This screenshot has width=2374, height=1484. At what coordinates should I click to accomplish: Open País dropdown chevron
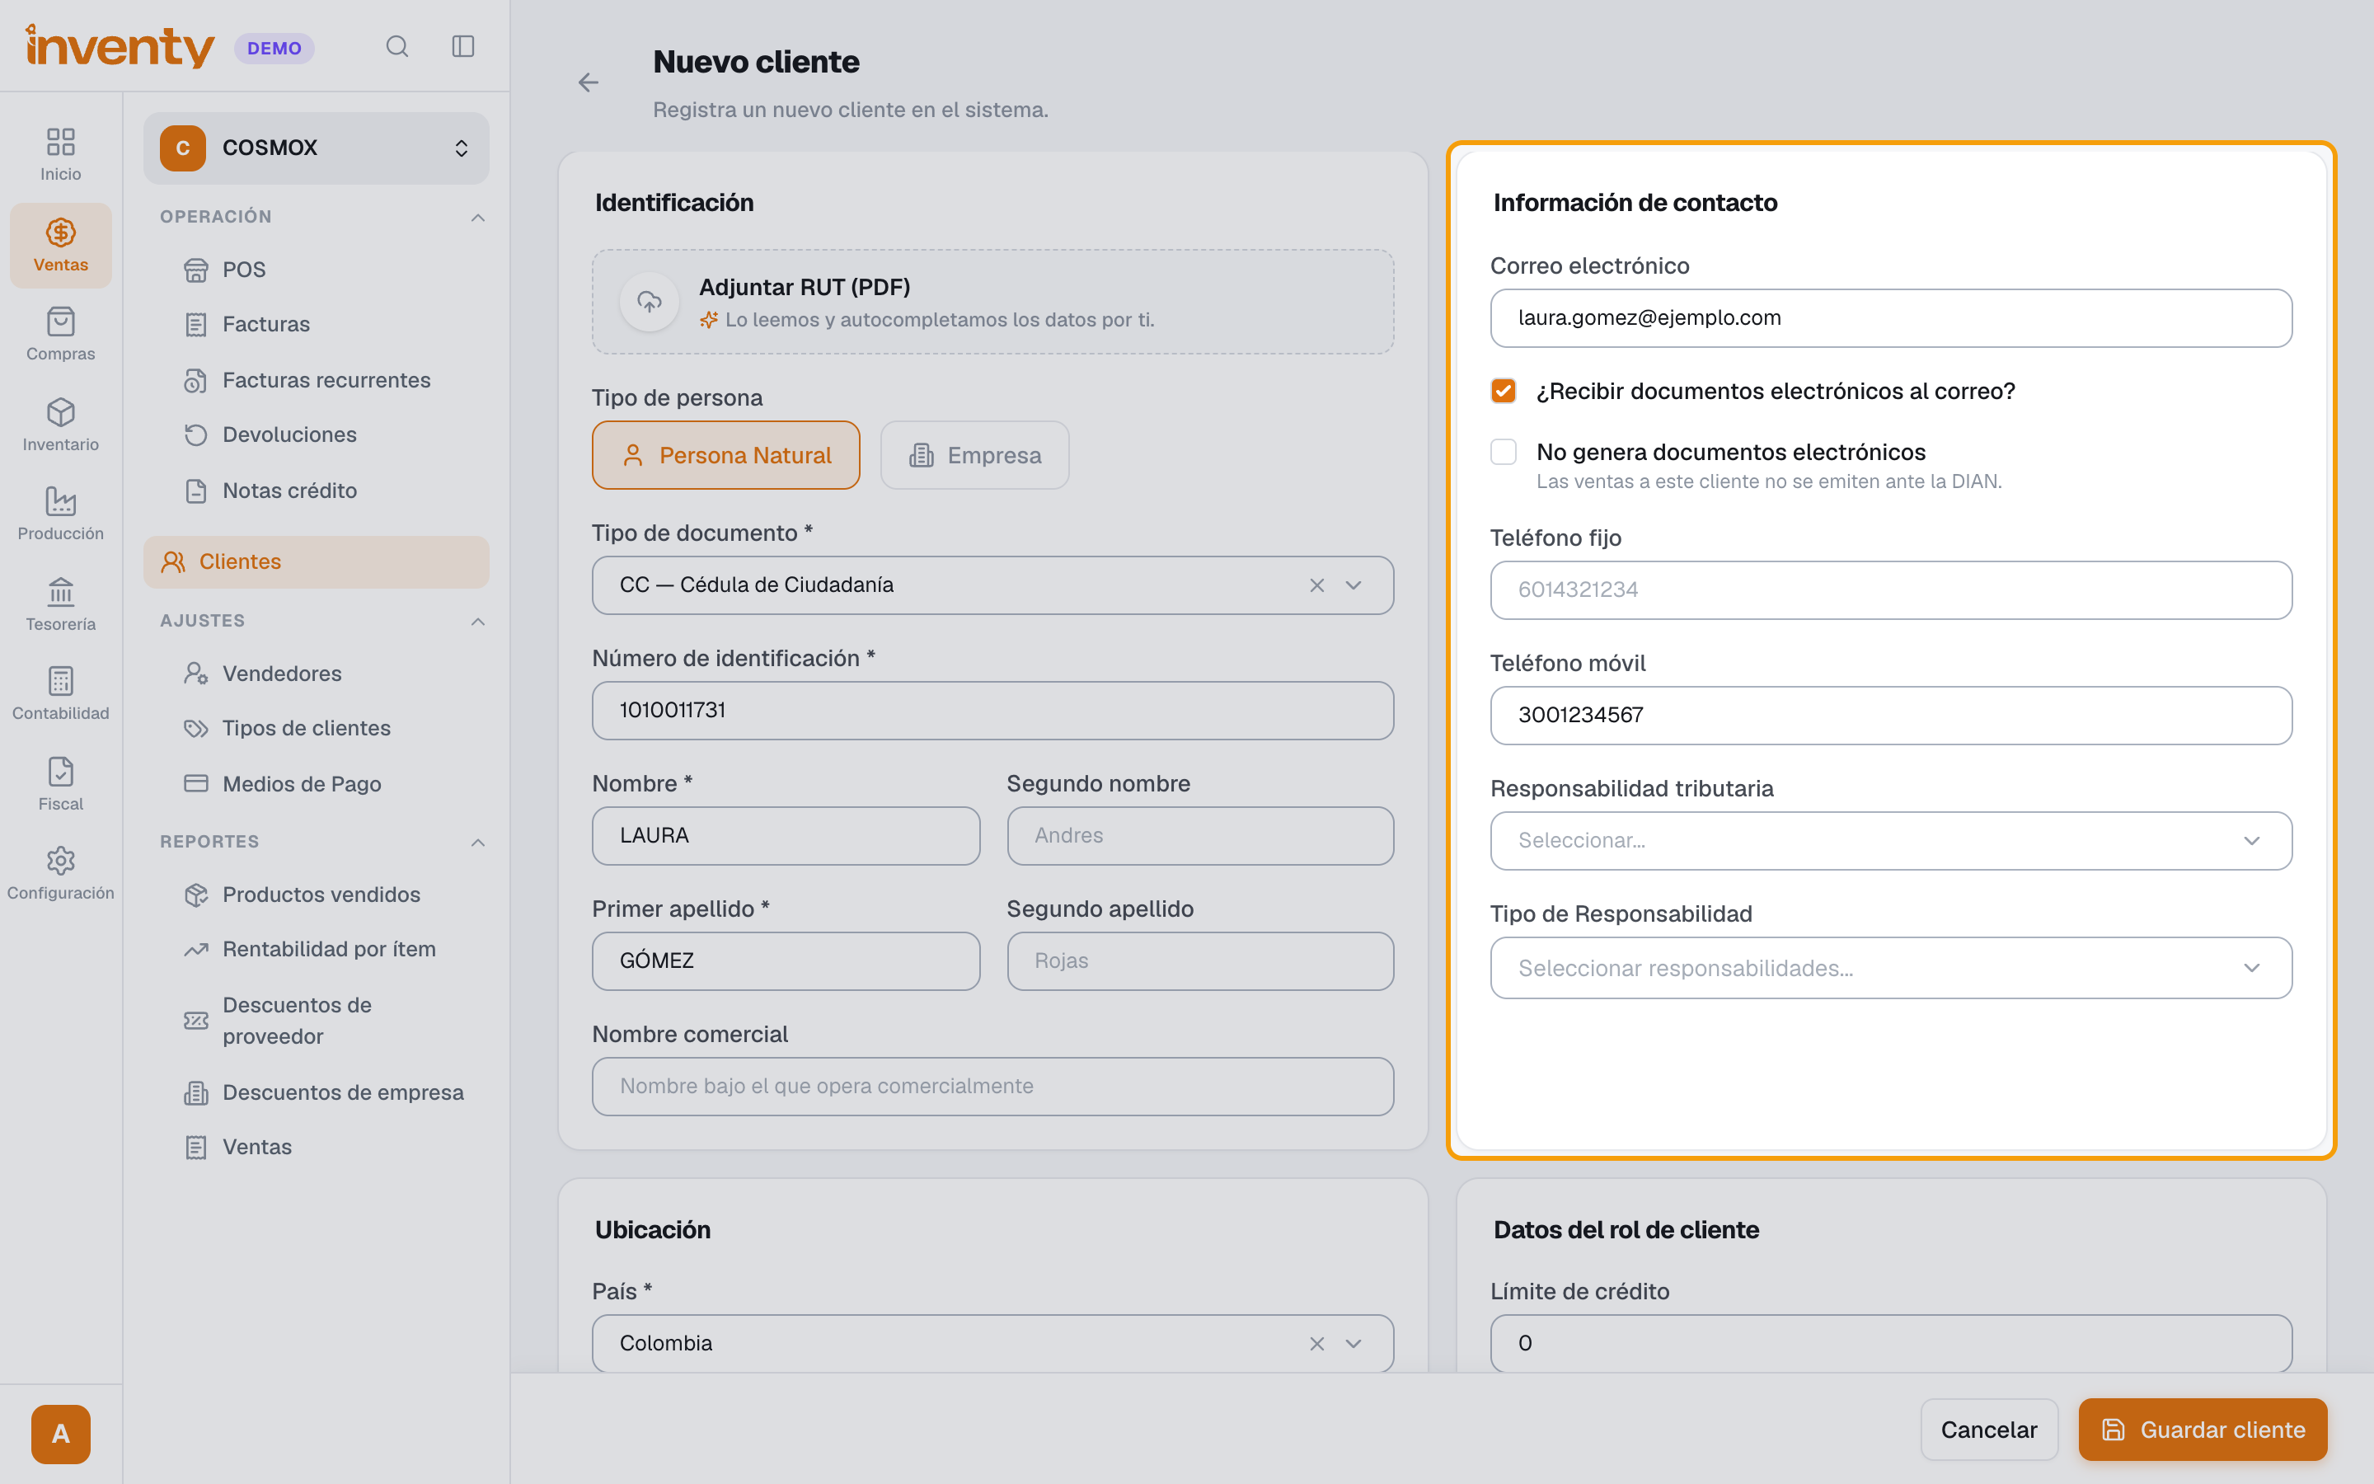(x=1353, y=1344)
